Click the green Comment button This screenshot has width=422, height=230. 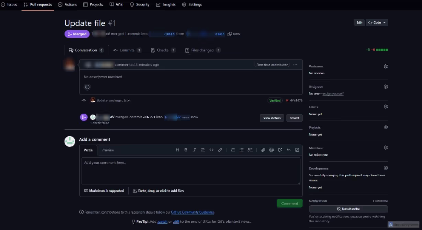point(290,203)
